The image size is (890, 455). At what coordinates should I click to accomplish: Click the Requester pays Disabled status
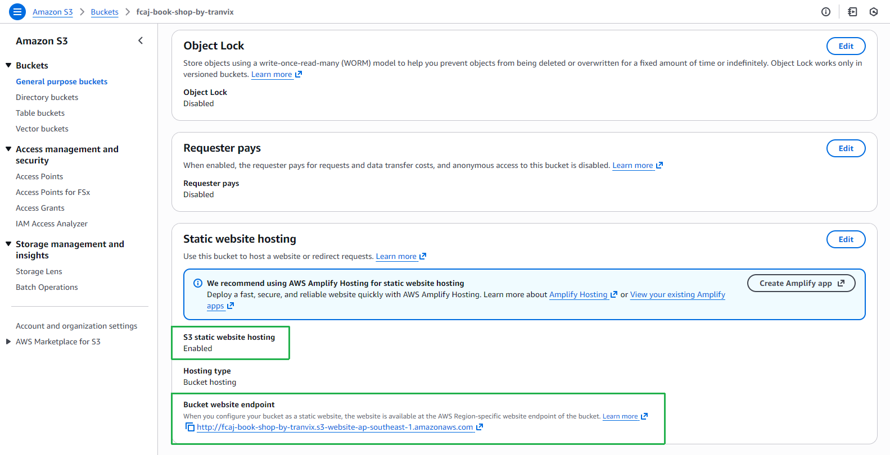(198, 194)
